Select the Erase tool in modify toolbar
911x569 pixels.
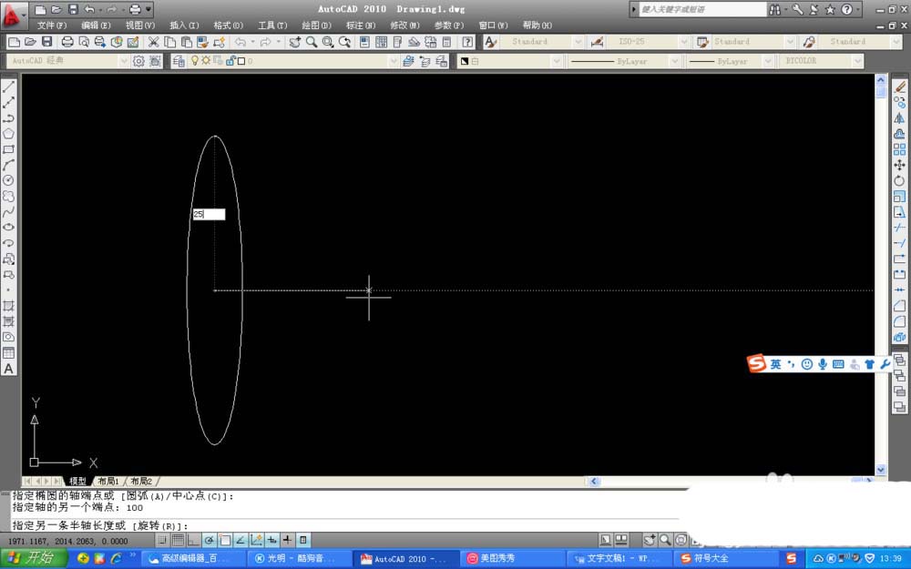coord(899,87)
